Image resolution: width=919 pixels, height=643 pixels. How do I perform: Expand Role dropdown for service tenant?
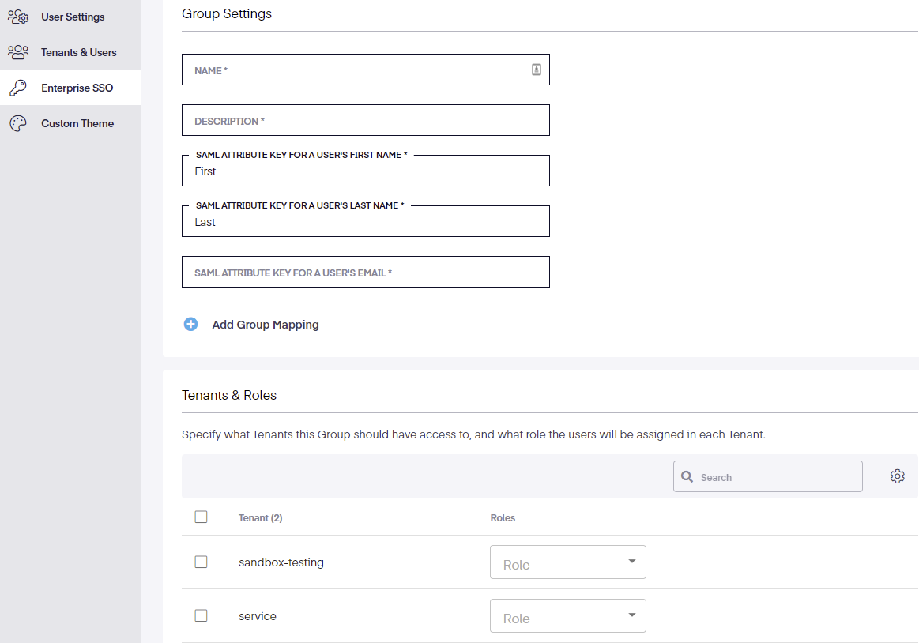[567, 616]
